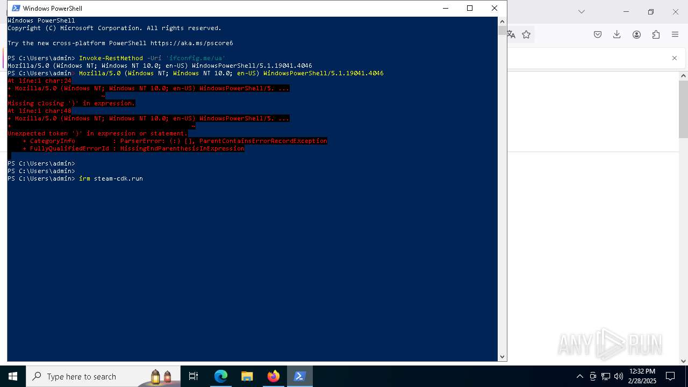Click the Firefox page scrollbar thumb

pyautogui.click(x=683, y=109)
